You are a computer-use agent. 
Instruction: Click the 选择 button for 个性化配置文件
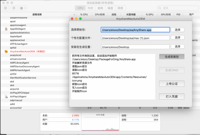point(178,38)
